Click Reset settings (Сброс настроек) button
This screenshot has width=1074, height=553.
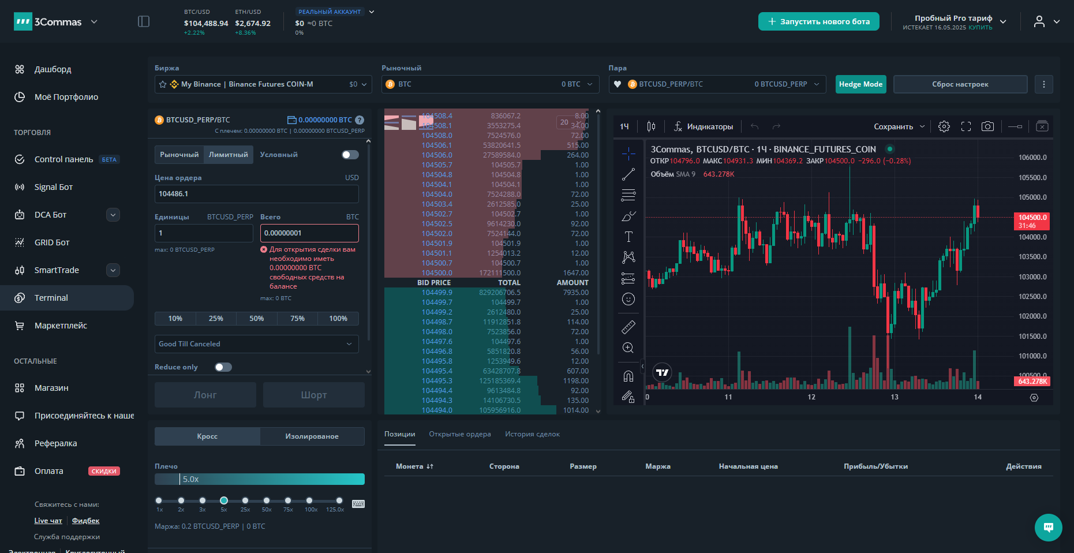coord(960,84)
